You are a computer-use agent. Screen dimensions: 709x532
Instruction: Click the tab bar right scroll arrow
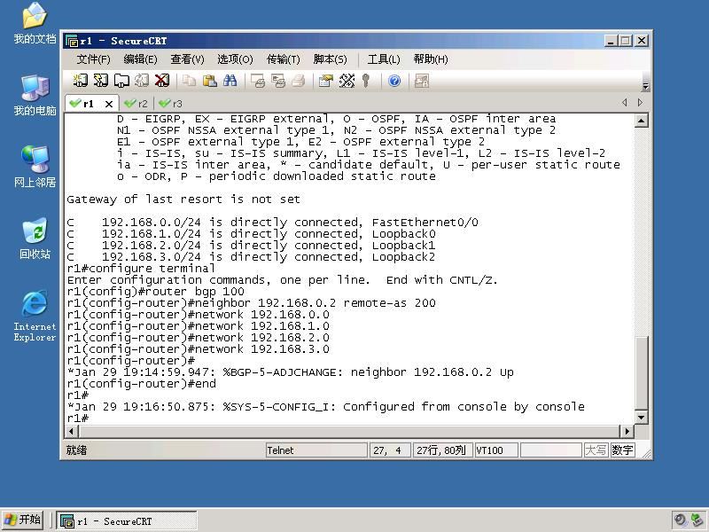(x=640, y=103)
